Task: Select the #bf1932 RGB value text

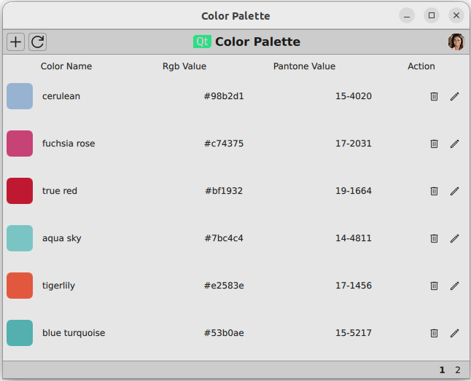Action: click(x=224, y=191)
